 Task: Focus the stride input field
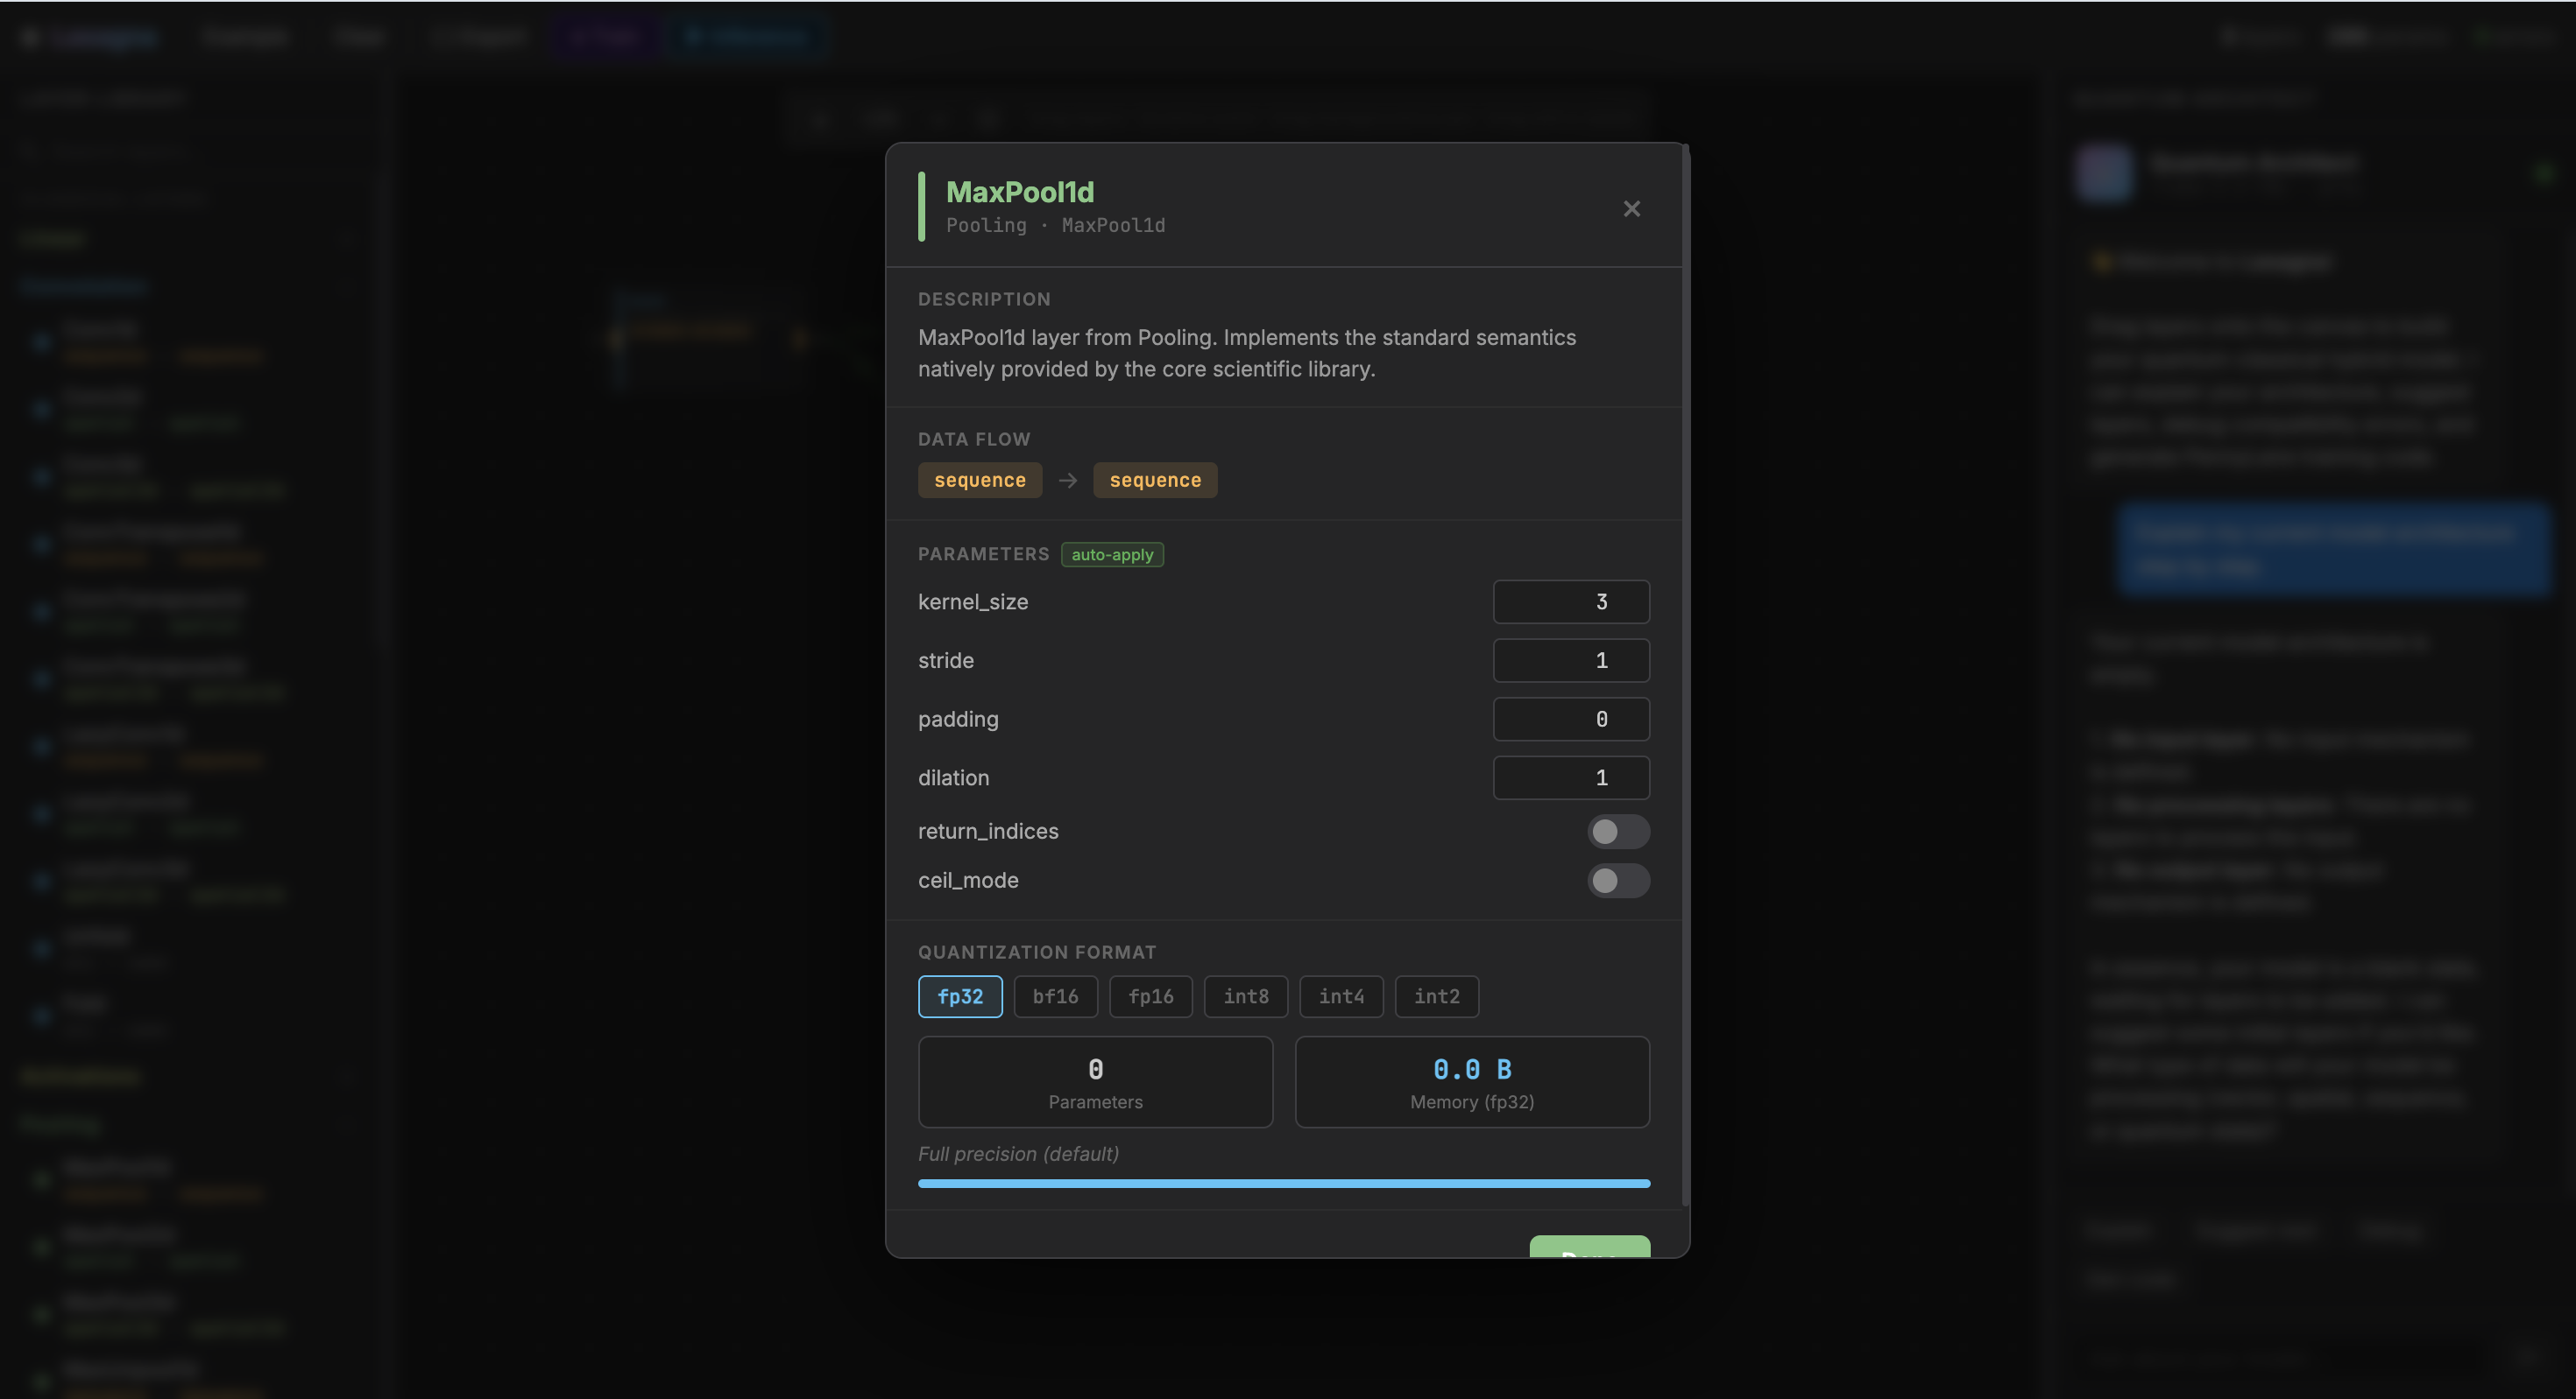point(1570,660)
